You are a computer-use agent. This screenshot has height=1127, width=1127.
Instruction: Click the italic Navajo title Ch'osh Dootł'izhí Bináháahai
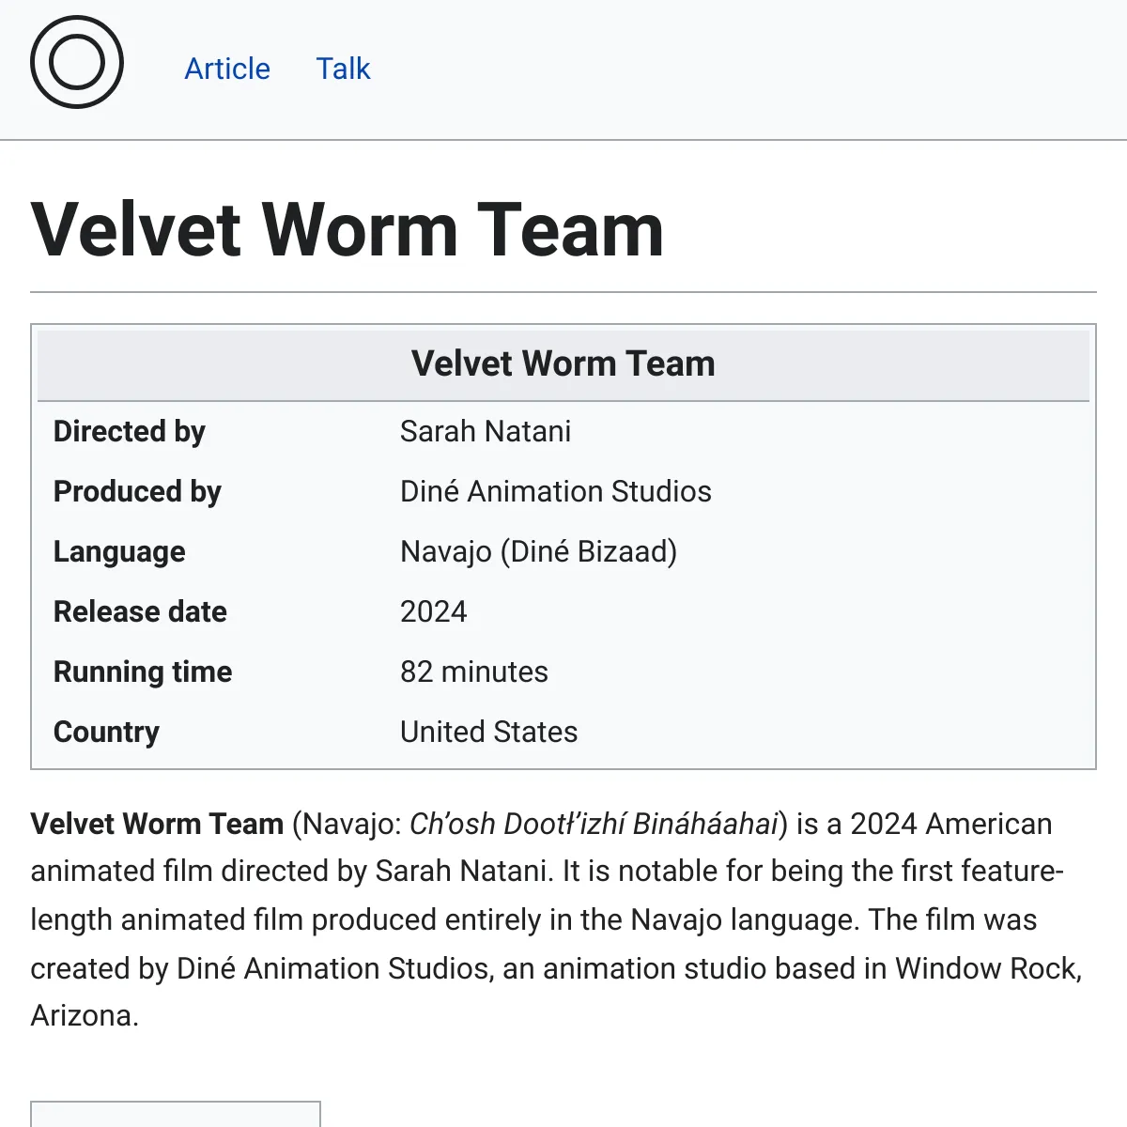(594, 824)
